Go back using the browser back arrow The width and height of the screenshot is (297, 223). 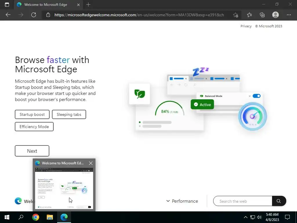tap(8, 15)
